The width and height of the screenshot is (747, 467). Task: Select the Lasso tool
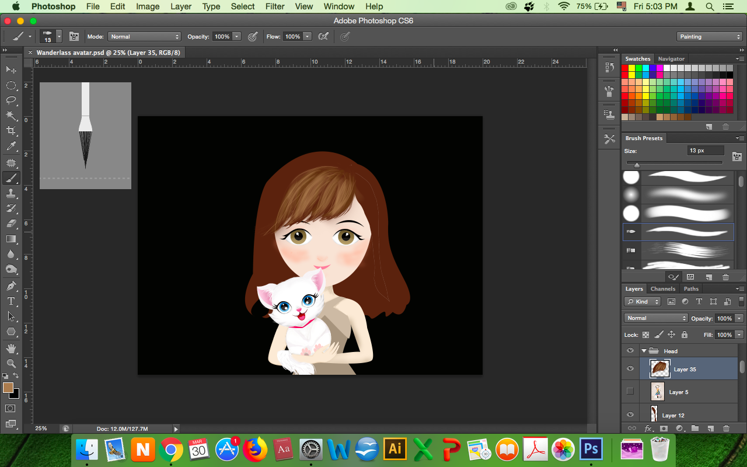tap(11, 100)
